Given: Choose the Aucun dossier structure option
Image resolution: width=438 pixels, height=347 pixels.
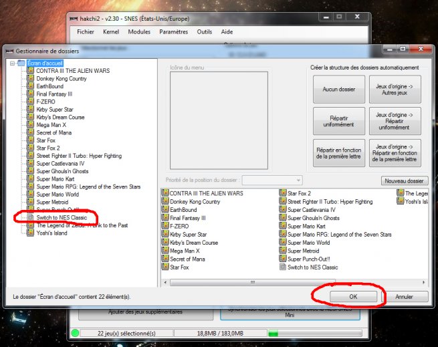Looking at the screenshot, I should click(x=338, y=89).
